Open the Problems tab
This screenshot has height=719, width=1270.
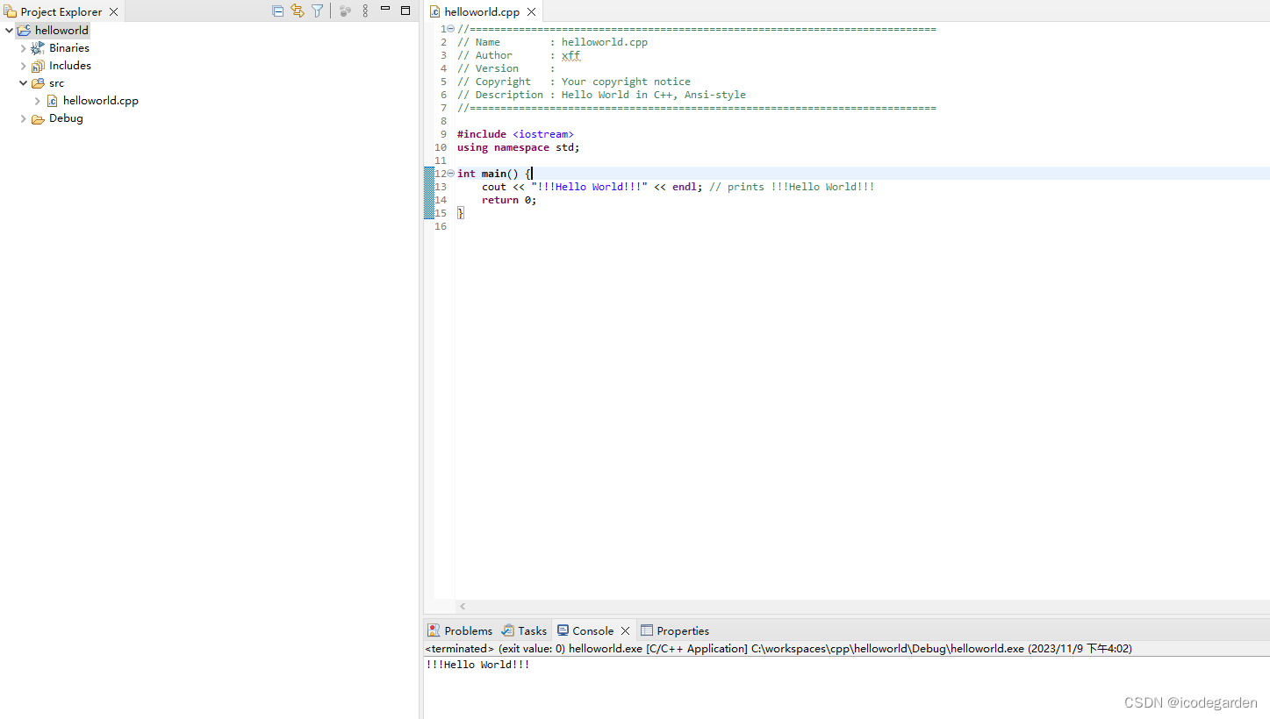(459, 630)
